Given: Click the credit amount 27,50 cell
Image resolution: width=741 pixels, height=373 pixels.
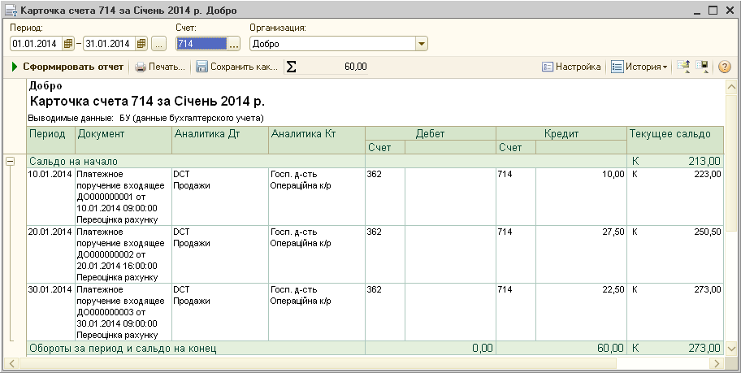Looking at the screenshot, I should pos(610,232).
